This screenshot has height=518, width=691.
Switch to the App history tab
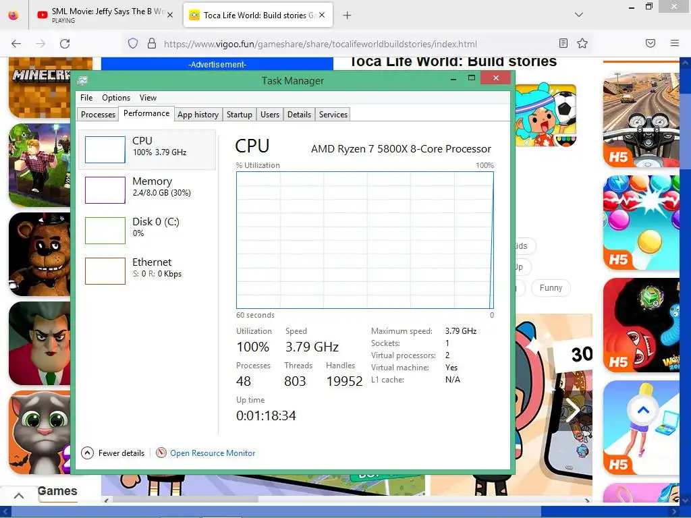tap(198, 115)
